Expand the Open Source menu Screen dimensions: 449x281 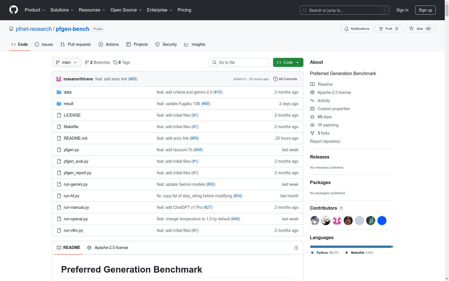126,10
